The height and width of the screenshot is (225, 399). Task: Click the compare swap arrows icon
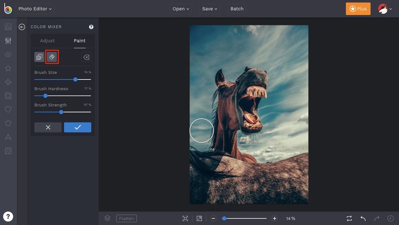349,218
